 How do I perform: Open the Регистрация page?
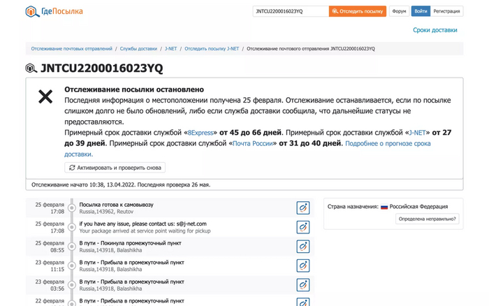(x=446, y=11)
